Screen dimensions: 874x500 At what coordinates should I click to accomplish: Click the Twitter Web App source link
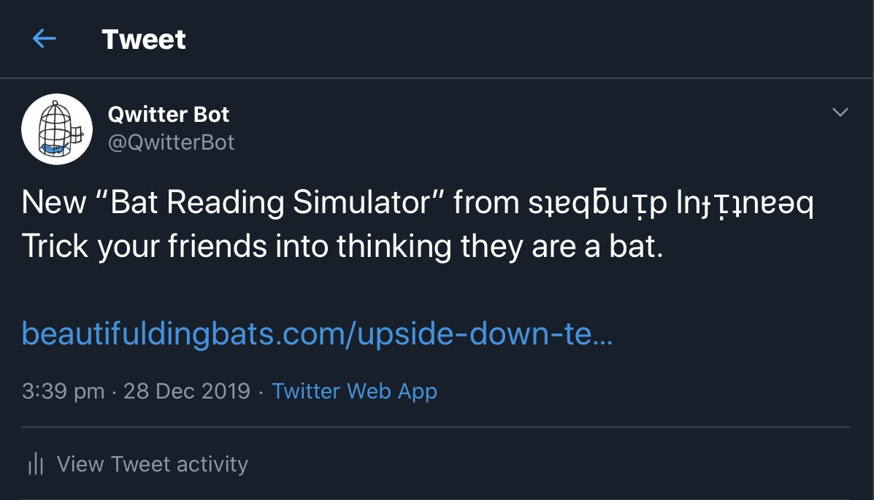pos(354,391)
